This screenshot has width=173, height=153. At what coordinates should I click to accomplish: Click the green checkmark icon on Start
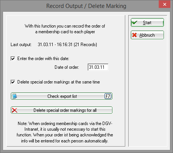pyautogui.click(x=135, y=23)
